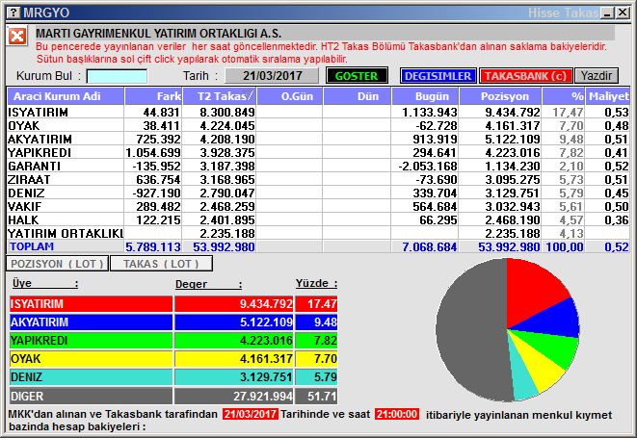Click Pozisyon value 3.032.943 for VAKIF

click(513, 206)
